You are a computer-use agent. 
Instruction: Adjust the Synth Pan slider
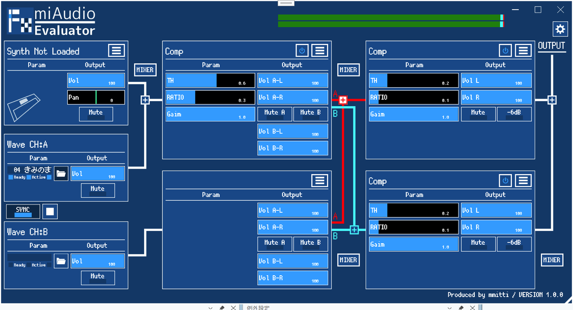(x=96, y=97)
